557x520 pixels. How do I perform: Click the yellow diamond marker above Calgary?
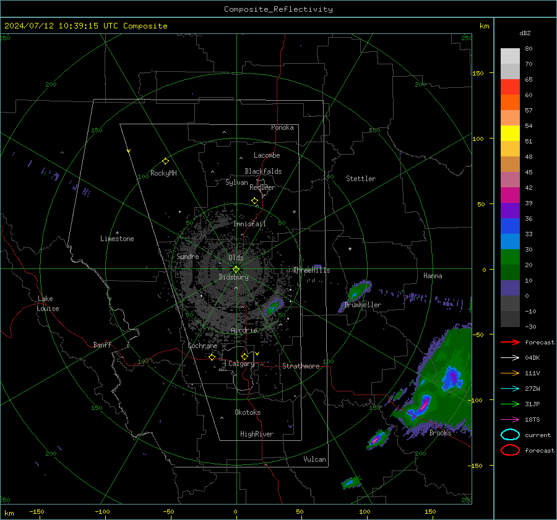(244, 356)
